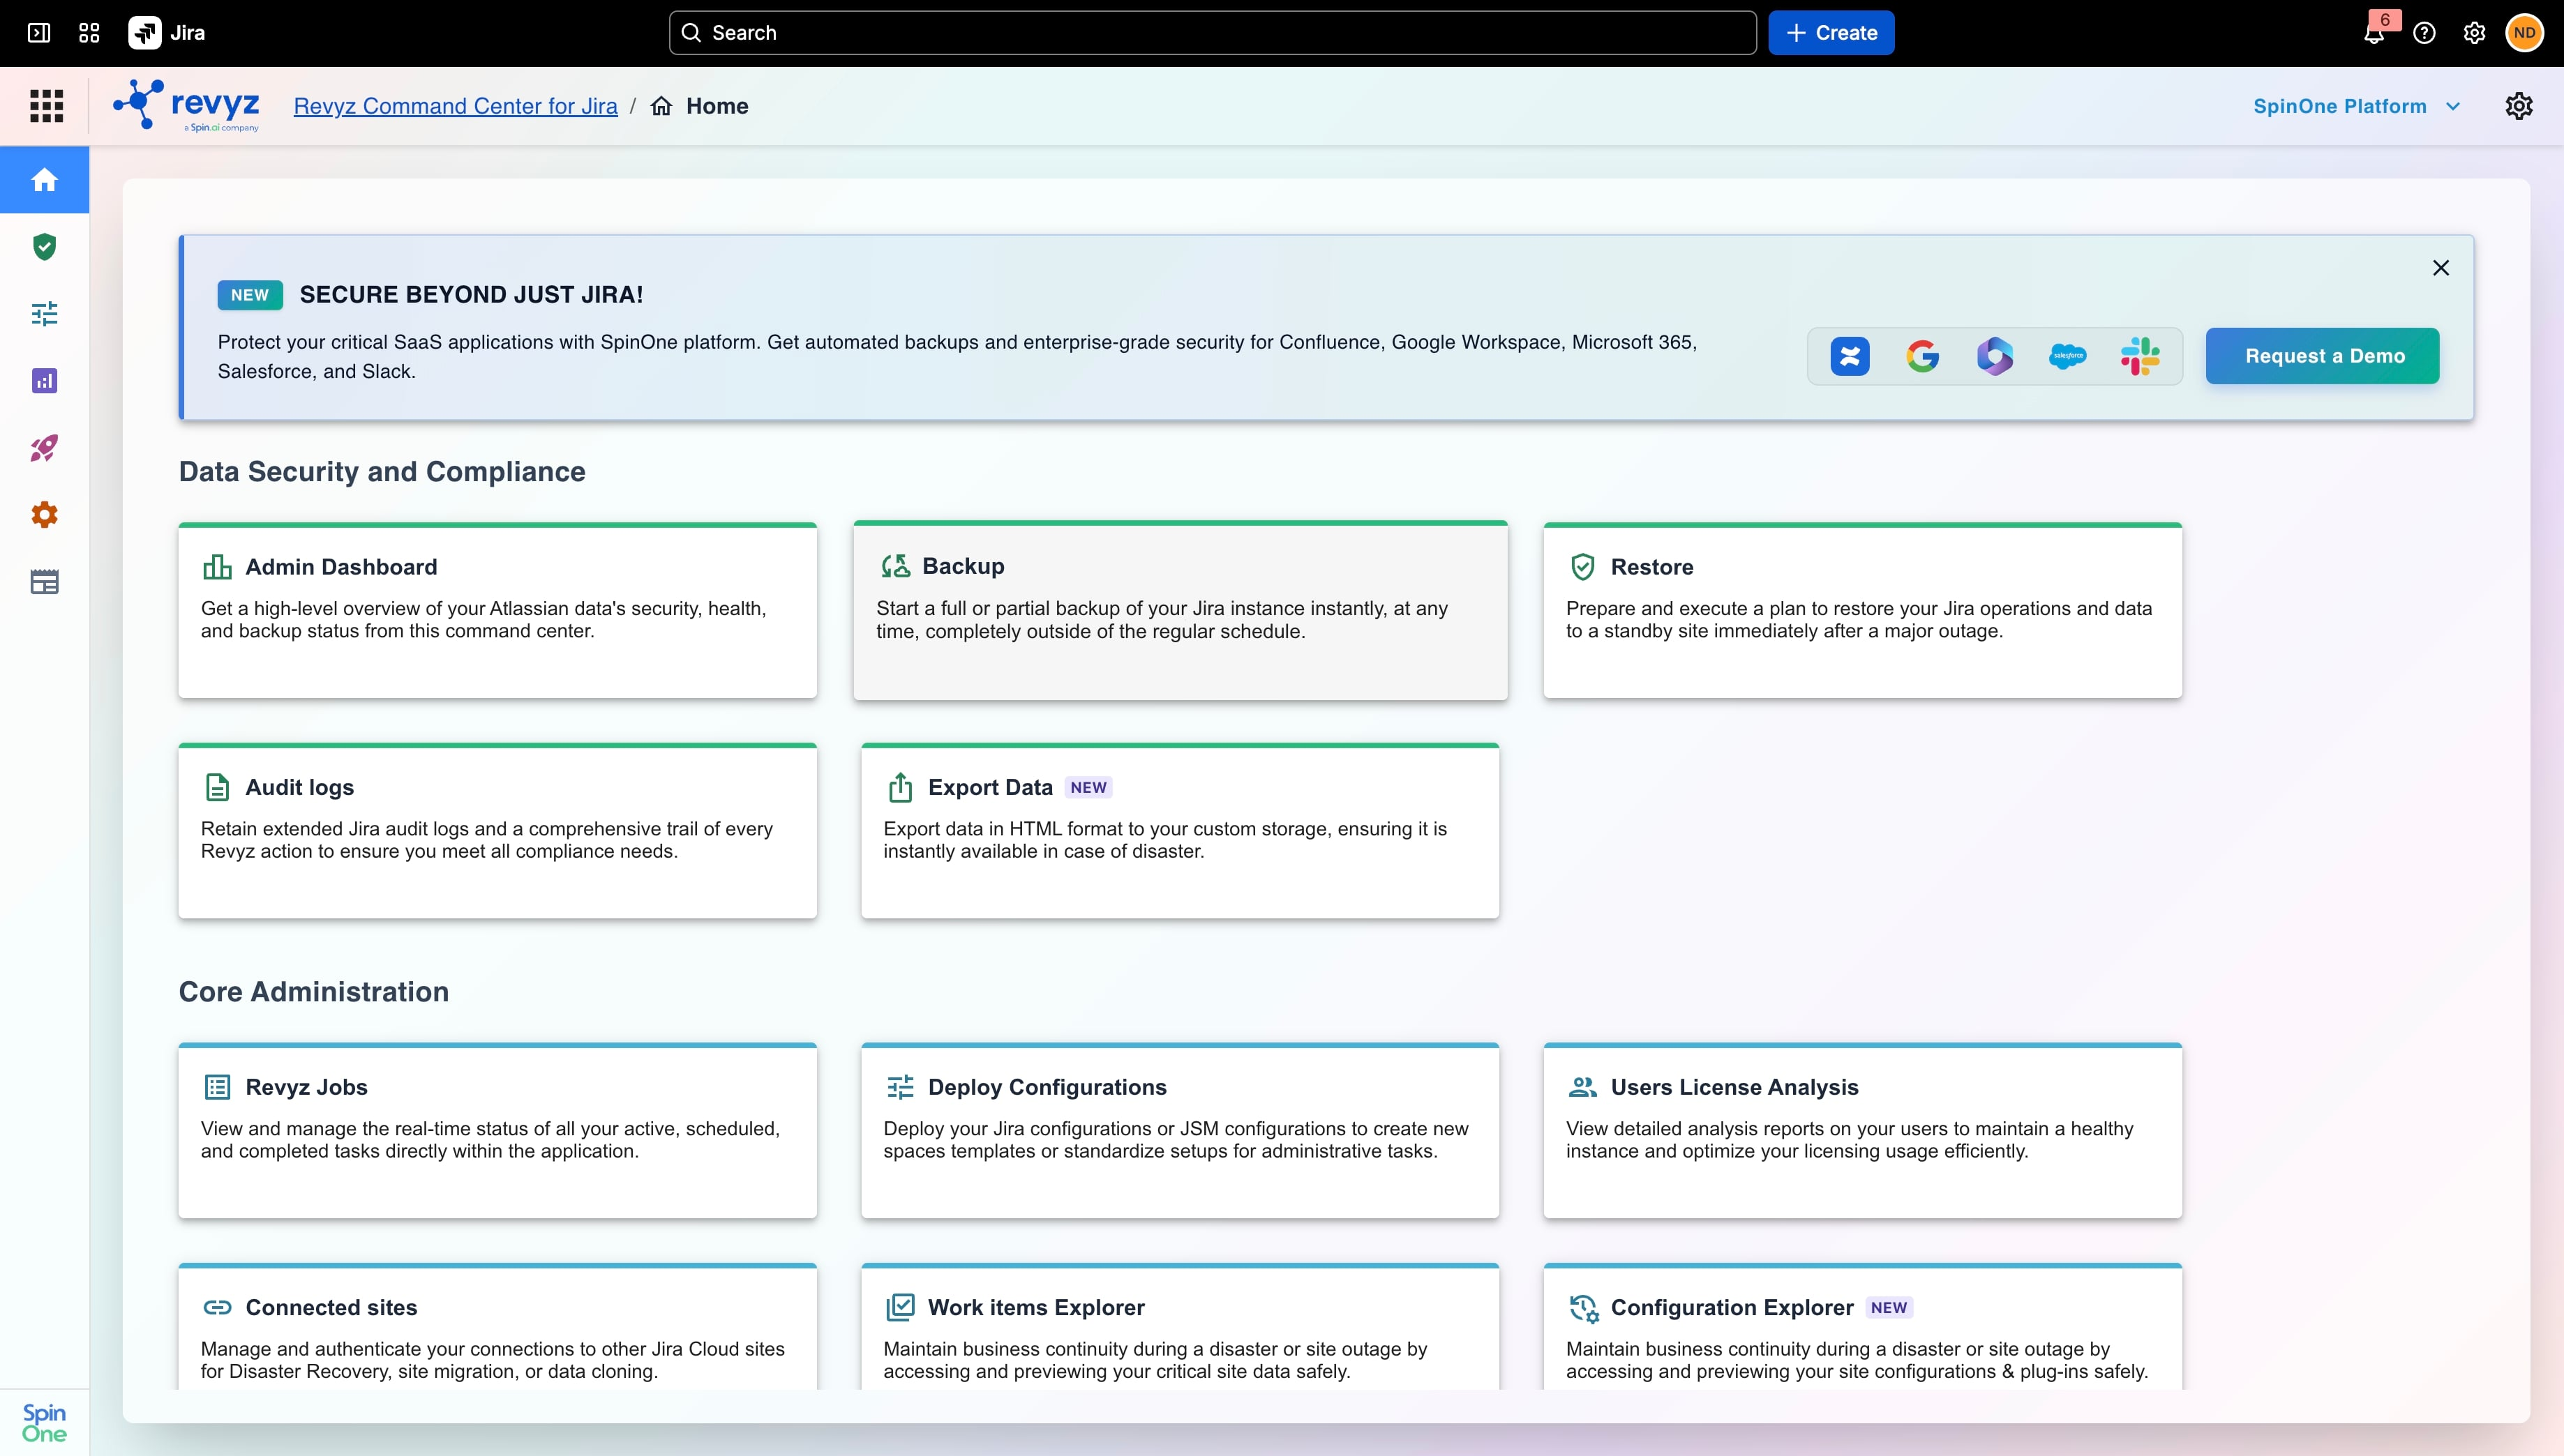Click the Deploy Configurations sliders icon
Image resolution: width=2564 pixels, height=1456 pixels.
point(900,1087)
